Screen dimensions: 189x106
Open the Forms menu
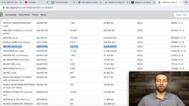coord(35,15)
